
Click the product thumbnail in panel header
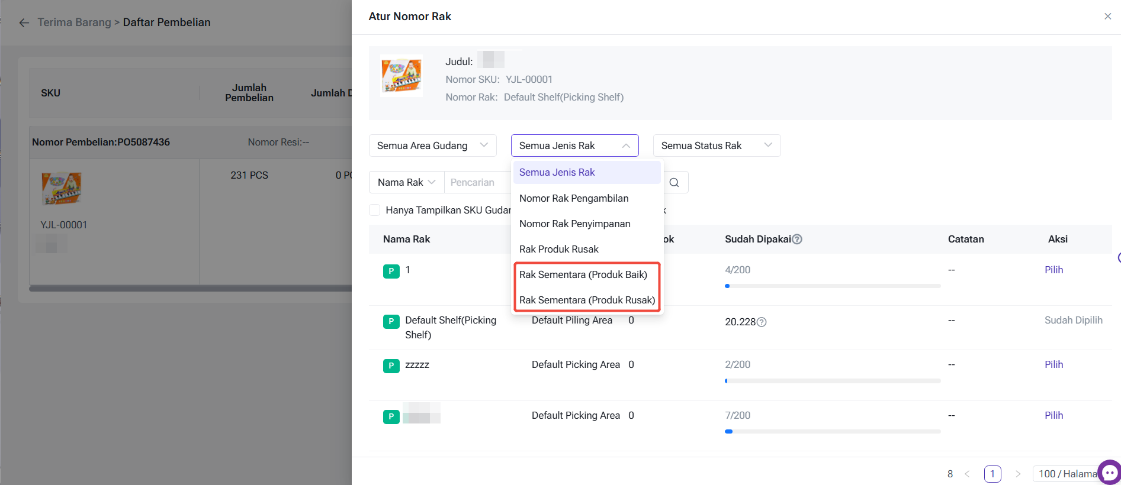point(401,76)
